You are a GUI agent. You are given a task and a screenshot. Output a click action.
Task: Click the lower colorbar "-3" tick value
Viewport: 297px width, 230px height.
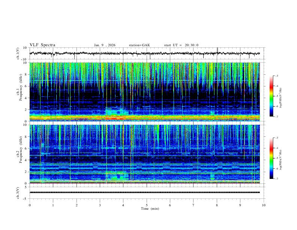coord(277,138)
